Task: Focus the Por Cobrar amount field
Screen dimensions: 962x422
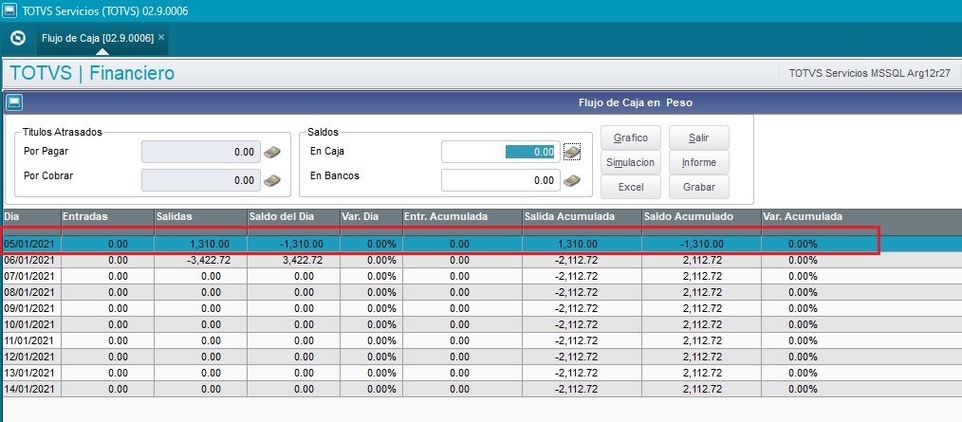Action: [200, 180]
